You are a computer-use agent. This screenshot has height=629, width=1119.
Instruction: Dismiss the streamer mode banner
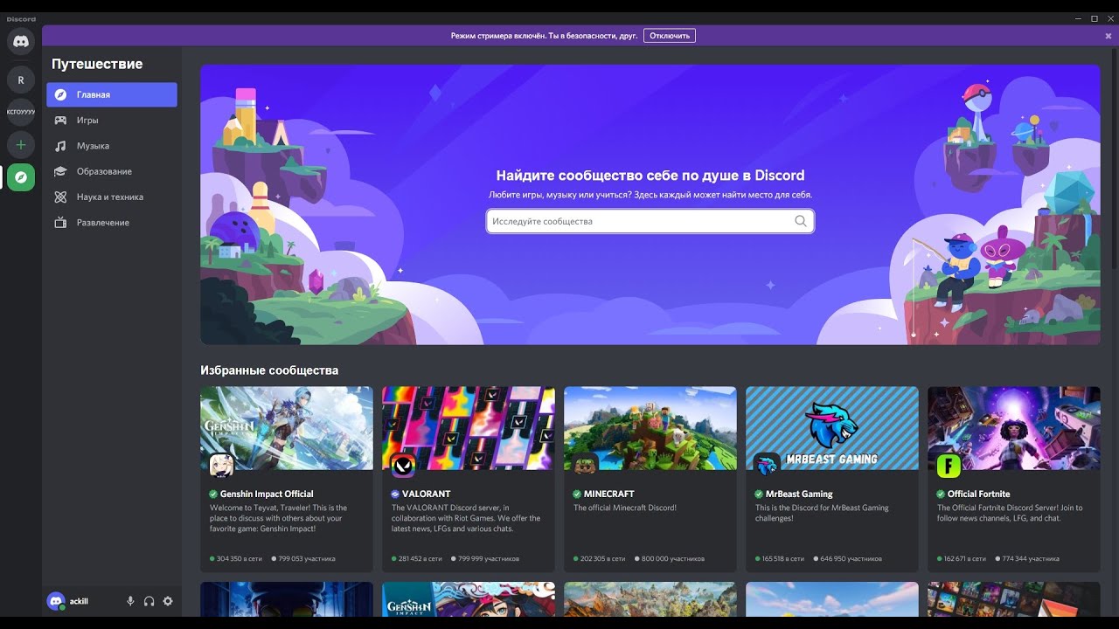pyautogui.click(x=1109, y=36)
